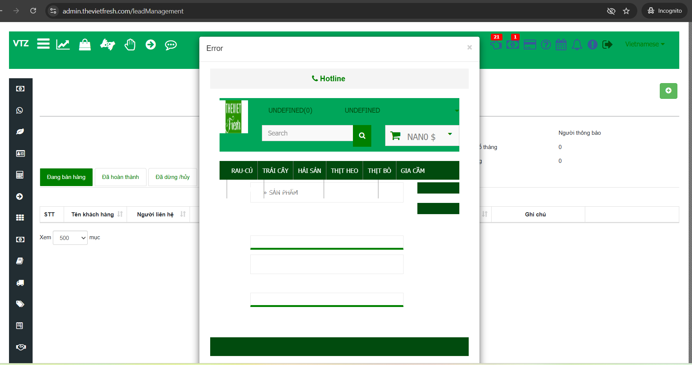Switch to the Đã hoàn thành tab
The width and height of the screenshot is (692, 365).
coord(120,177)
